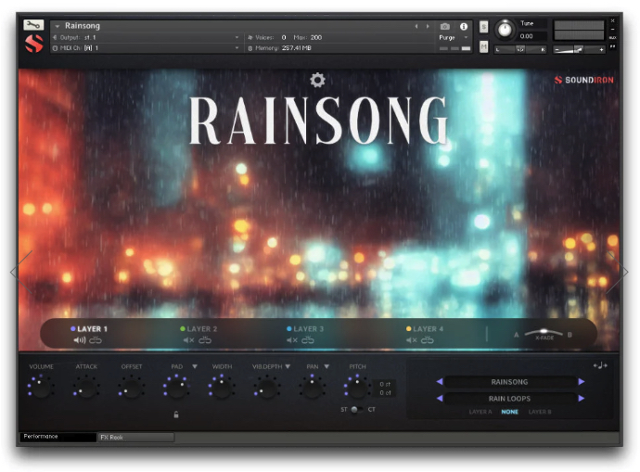Toggle the Mute M button in header
This screenshot has width=640, height=472.
click(x=483, y=47)
